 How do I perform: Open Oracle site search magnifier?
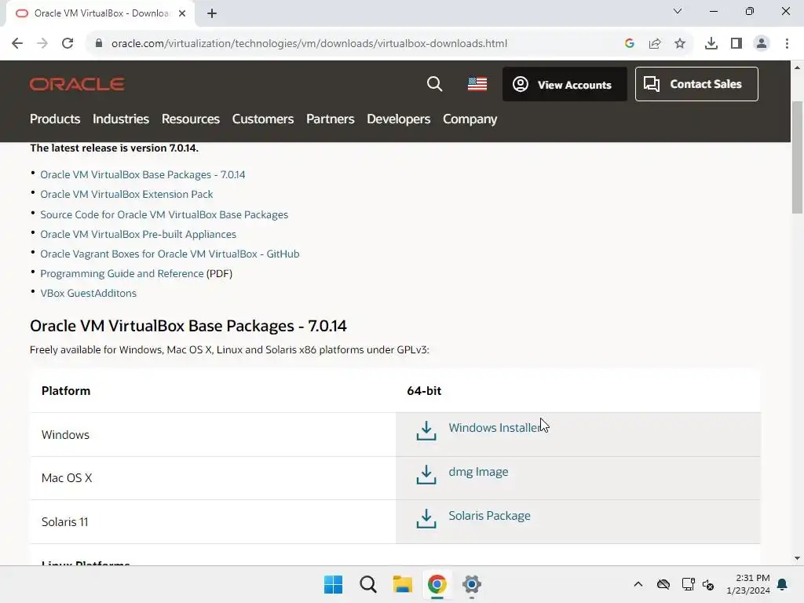[x=434, y=84]
